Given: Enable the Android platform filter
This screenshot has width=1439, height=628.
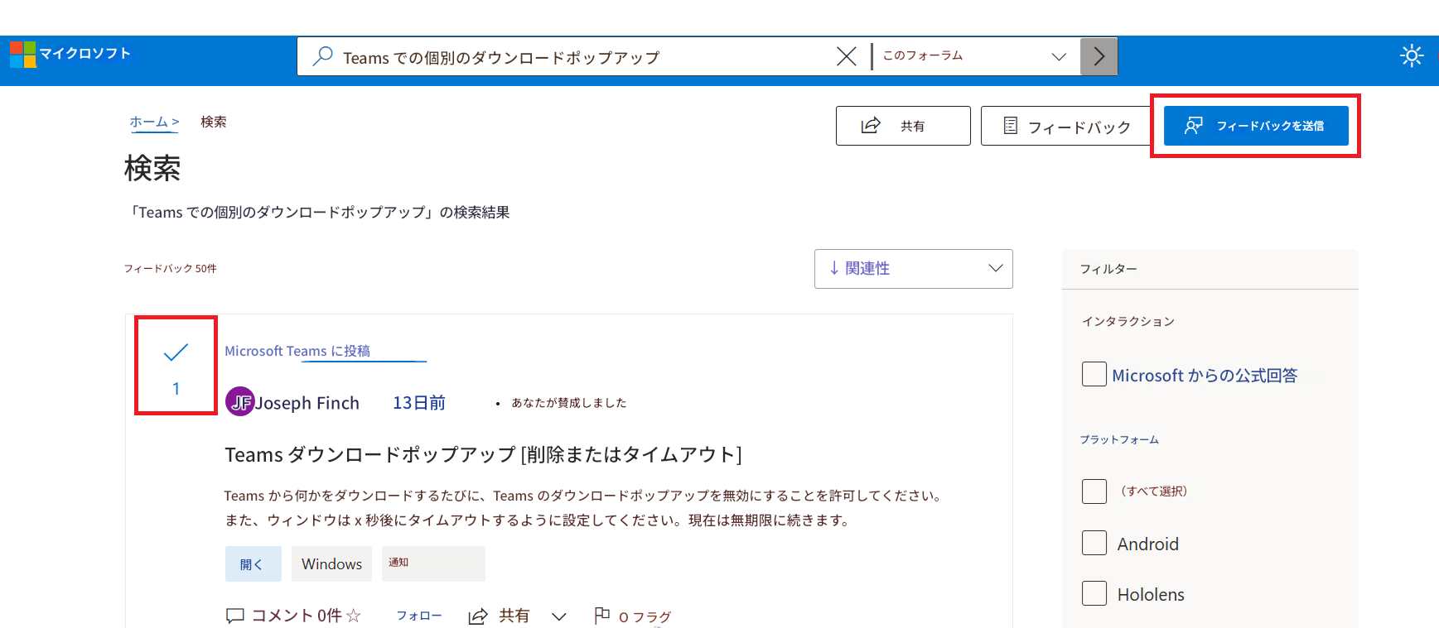Looking at the screenshot, I should click(1094, 543).
